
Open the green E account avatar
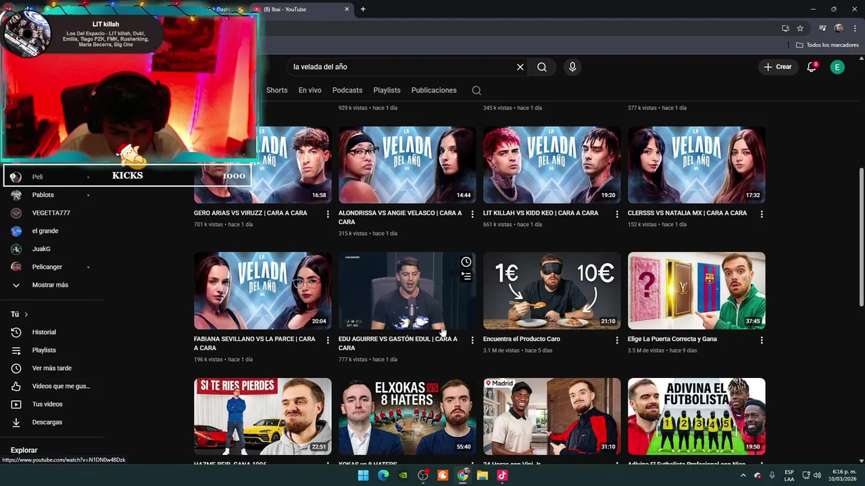point(837,67)
